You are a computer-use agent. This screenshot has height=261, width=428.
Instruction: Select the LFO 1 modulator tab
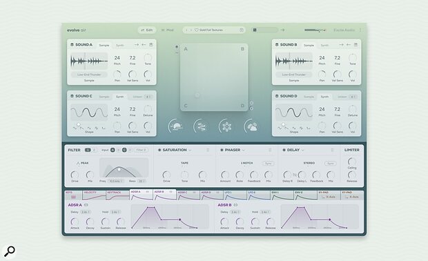click(x=235, y=195)
